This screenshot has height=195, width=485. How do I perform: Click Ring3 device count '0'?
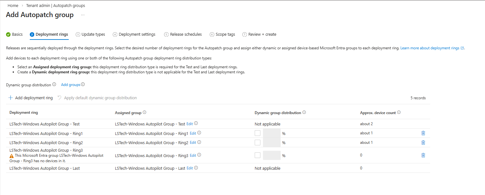(x=361, y=155)
